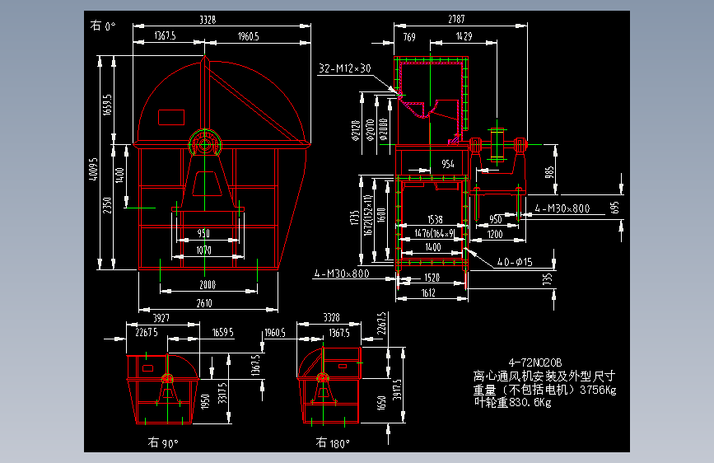Viewport: 714px width, 463px height.
Task: Select the '1476(164×9)' dimension text
Action: (434, 233)
